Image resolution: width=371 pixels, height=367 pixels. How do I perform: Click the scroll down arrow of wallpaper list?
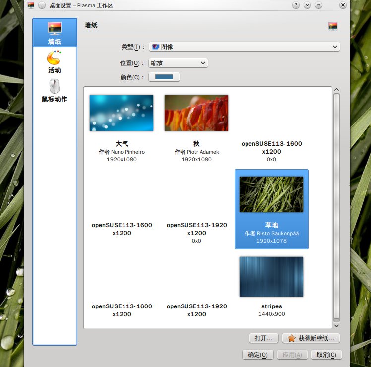point(336,326)
